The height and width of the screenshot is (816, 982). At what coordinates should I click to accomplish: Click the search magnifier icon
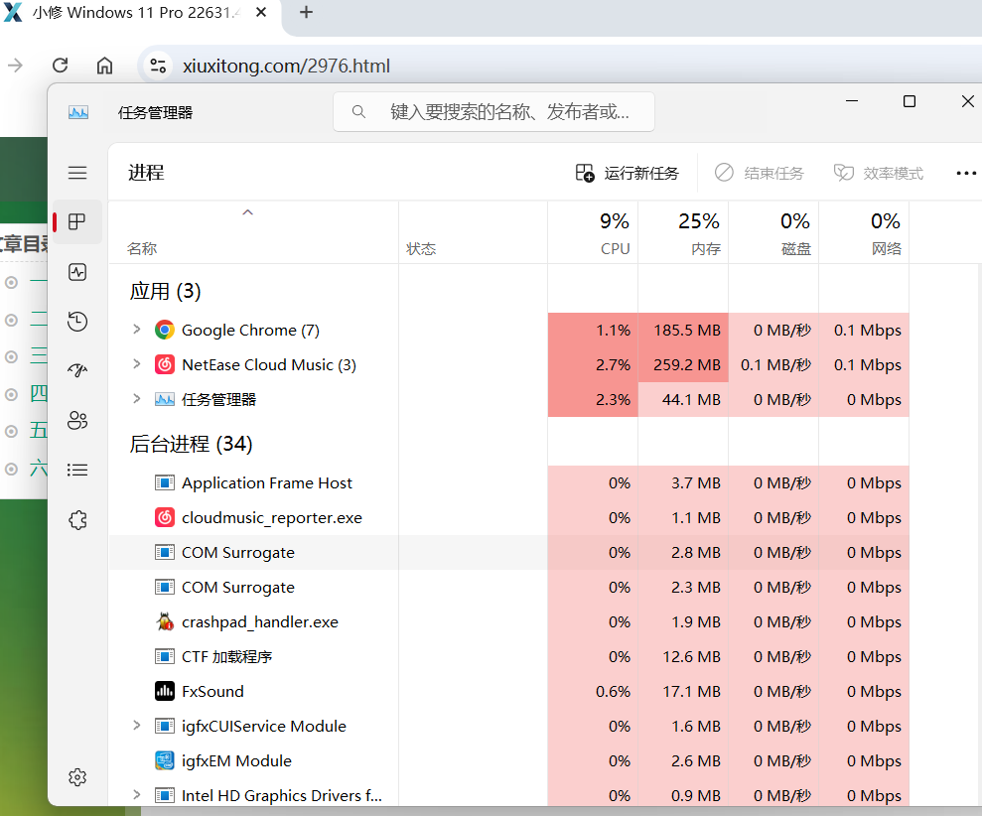[358, 112]
